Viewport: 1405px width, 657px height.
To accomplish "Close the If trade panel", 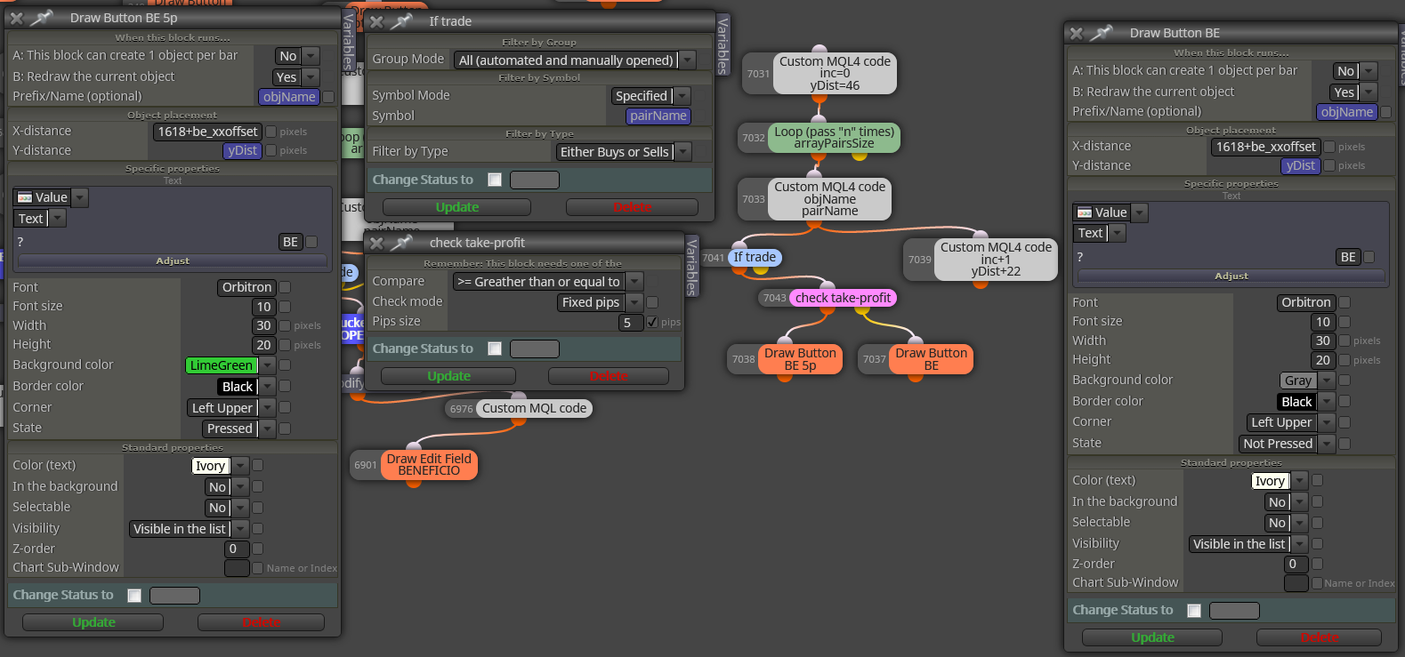I will click(376, 21).
